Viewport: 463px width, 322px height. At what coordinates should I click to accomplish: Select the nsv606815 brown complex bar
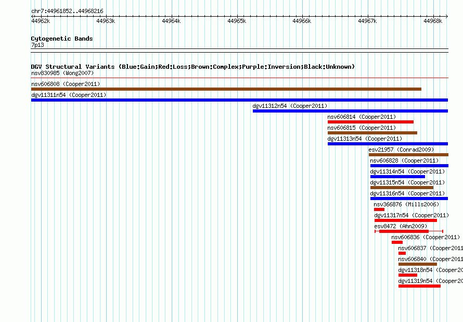pos(372,133)
